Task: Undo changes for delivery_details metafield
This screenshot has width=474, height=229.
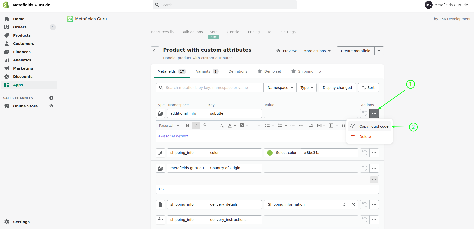Action: 365,205
